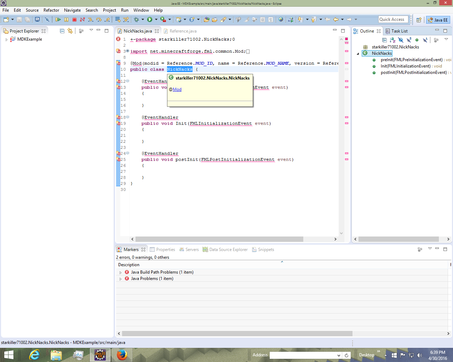The width and height of the screenshot is (453, 362).
Task: Open the Refactor menu
Action: pos(51,10)
